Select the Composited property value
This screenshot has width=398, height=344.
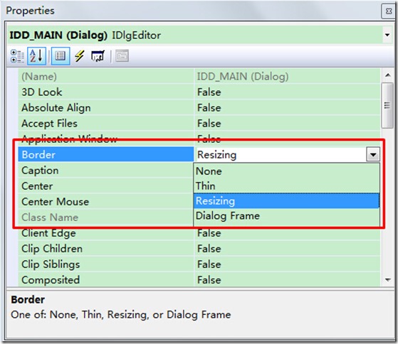coord(209,280)
